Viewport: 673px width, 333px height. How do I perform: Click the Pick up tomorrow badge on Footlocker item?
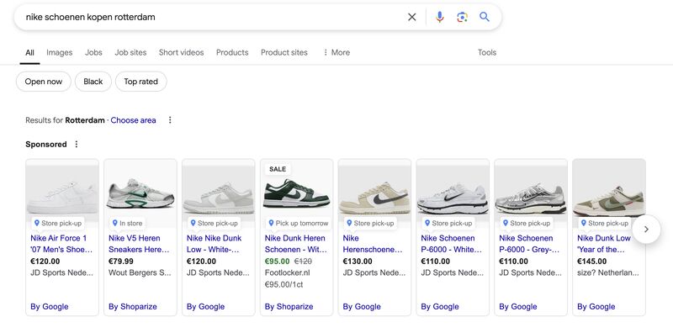pos(299,223)
